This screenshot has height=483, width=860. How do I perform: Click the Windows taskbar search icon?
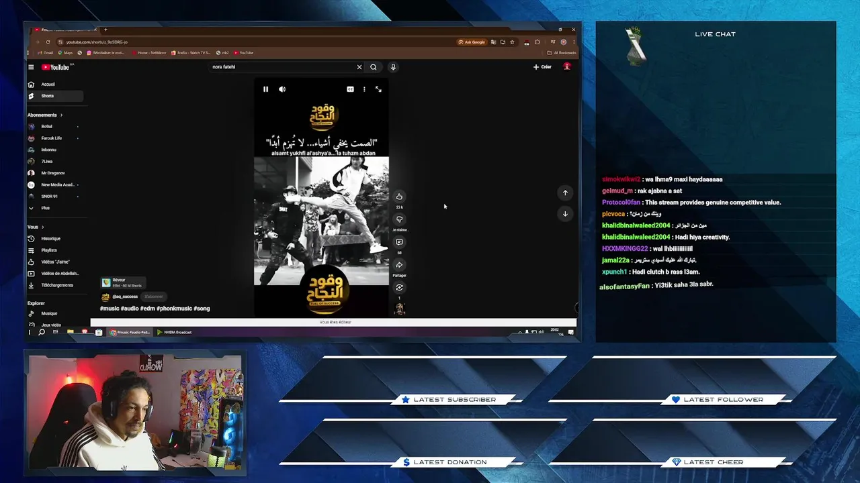42,332
